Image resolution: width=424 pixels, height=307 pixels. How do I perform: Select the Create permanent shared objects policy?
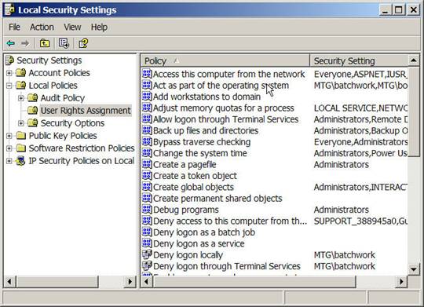[x=217, y=199]
